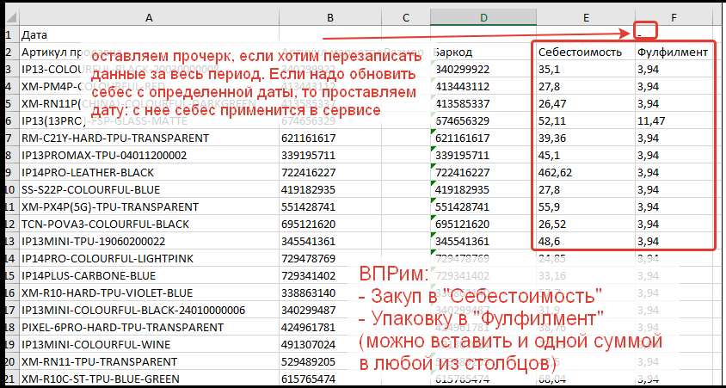Select cell 'XM-RN11-TPU-TRANSPARENT'
The height and width of the screenshot is (388, 726).
click(149, 361)
